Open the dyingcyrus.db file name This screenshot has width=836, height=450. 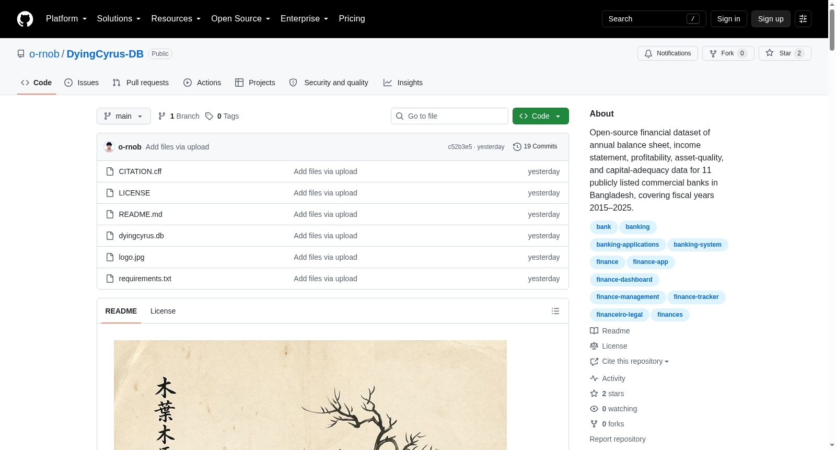point(142,236)
